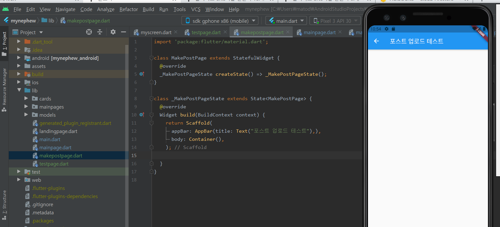Open Project panel settings gear
The height and width of the screenshot is (227, 500).
coord(113,32)
